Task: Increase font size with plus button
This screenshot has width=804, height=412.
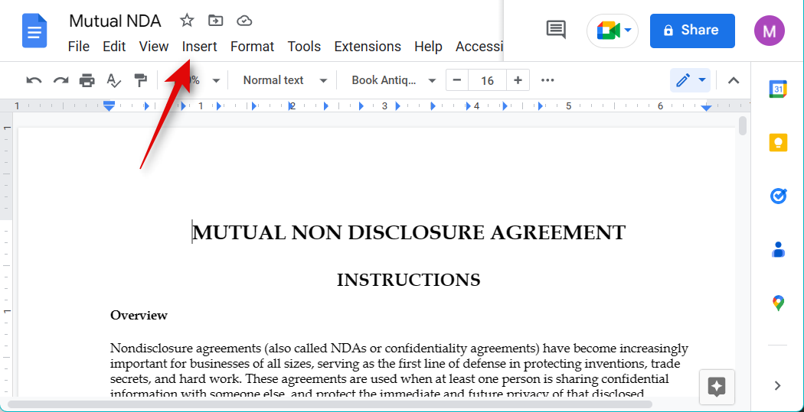Action: 518,80
